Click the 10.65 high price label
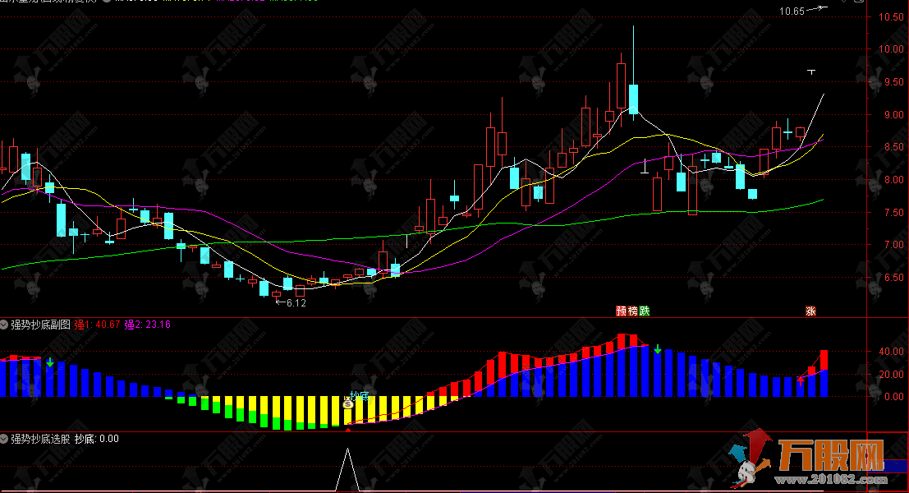This screenshot has height=493, width=909. (x=792, y=12)
